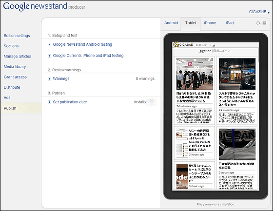Click the '0 warnings' text
The width and height of the screenshot is (273, 211).
click(145, 78)
